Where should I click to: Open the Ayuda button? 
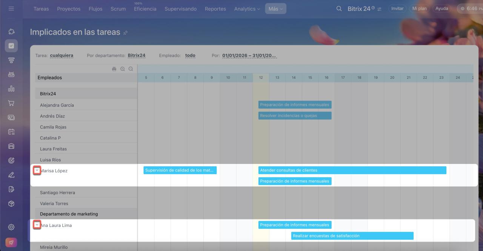pos(442,8)
